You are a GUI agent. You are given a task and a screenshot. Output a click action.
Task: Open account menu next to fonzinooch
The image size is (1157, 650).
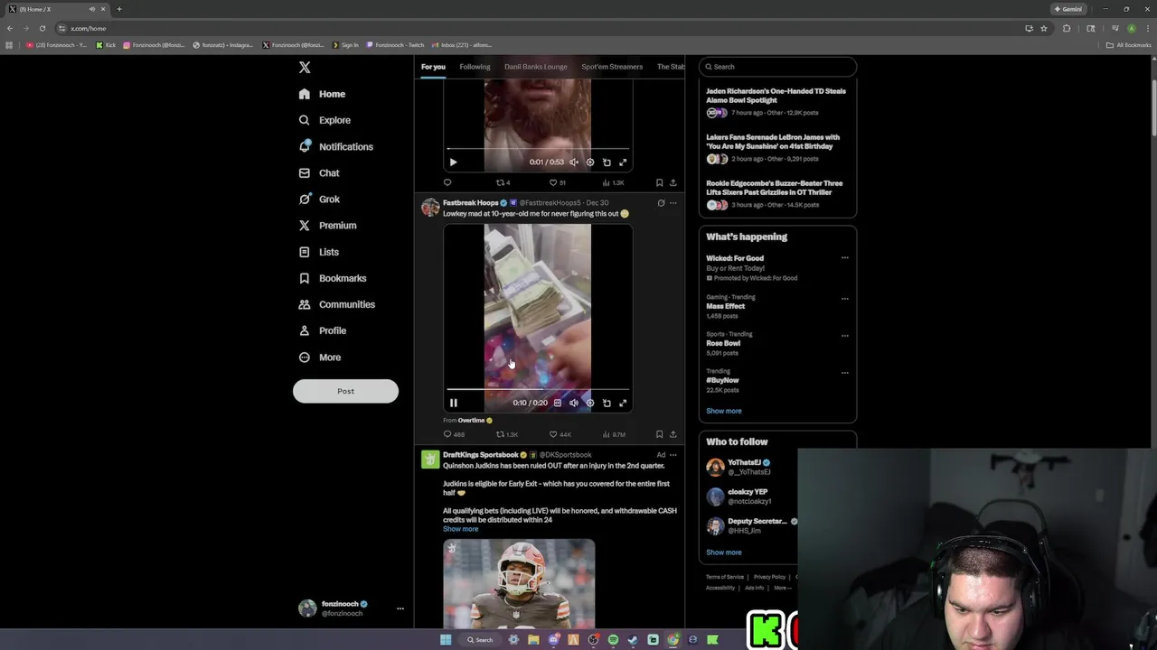click(x=400, y=608)
